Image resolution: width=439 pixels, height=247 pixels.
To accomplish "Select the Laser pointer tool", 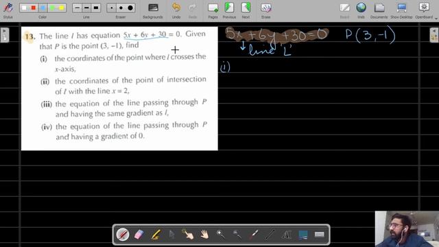I will (254, 235).
